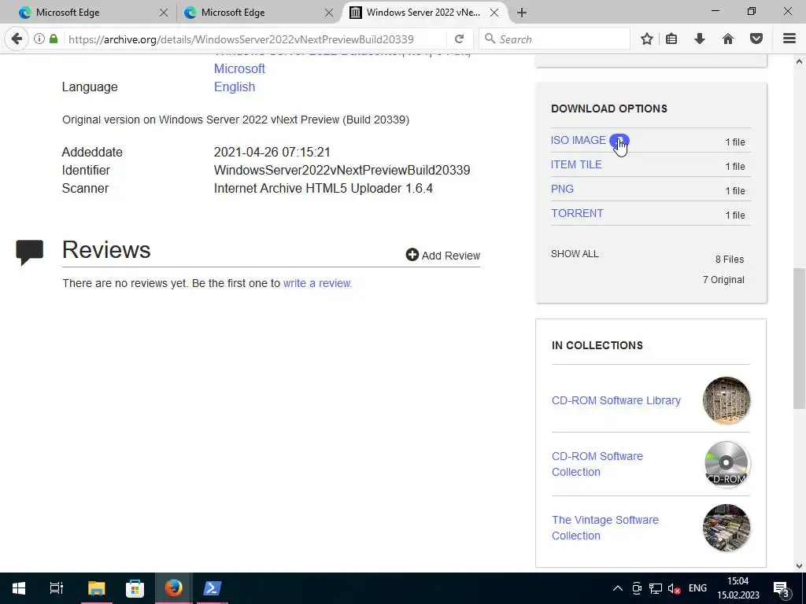Open the taskbar clock and date
This screenshot has width=806, height=604.
(738, 588)
